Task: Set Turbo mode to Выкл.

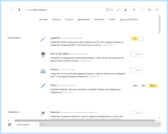Action: pos(153,86)
